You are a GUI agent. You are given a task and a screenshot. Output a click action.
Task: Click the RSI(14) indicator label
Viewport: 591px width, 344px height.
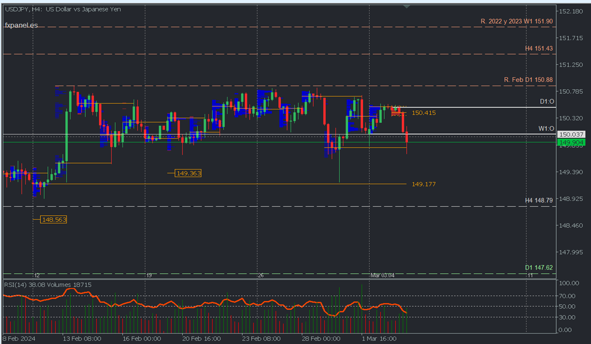click(x=19, y=285)
